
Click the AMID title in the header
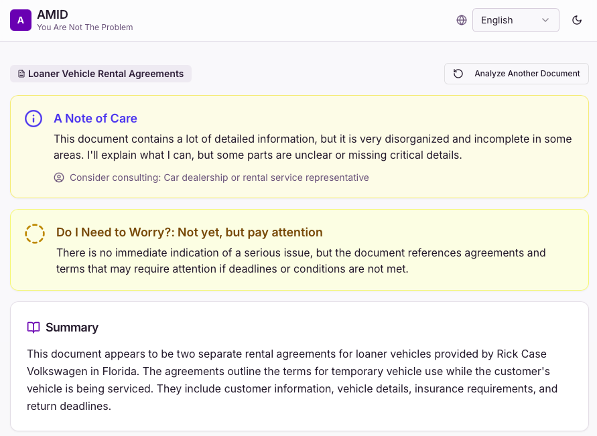coord(52,14)
